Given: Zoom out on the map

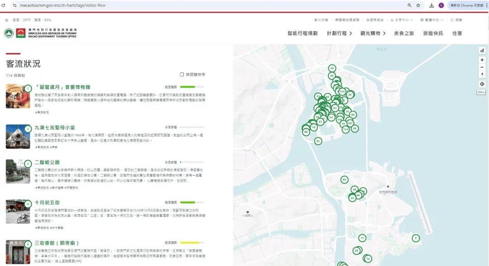Looking at the screenshot, I should tap(482, 67).
